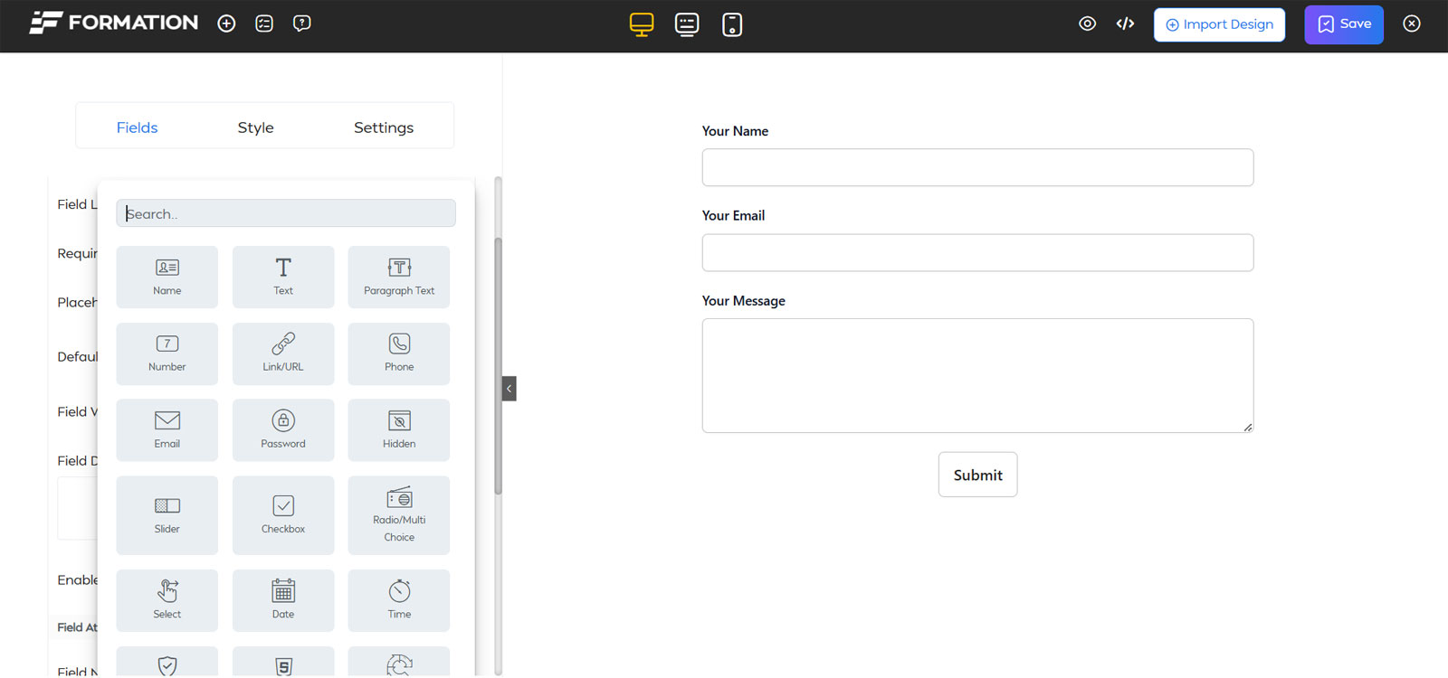Viewport: 1448px width, 678px height.
Task: Switch to desktop preview icon
Action: (x=642, y=24)
